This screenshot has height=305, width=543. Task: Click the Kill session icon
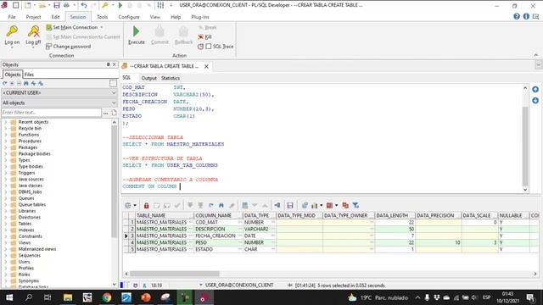201,36
